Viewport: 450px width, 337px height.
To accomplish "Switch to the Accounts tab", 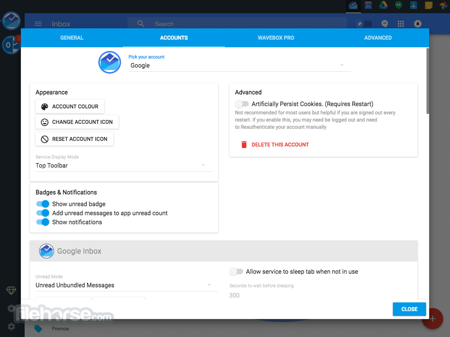I will (x=174, y=38).
